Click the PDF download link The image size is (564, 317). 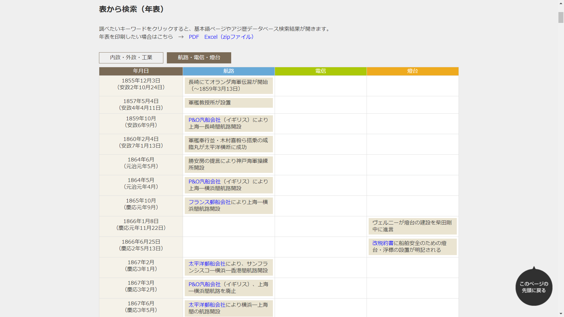tap(193, 37)
